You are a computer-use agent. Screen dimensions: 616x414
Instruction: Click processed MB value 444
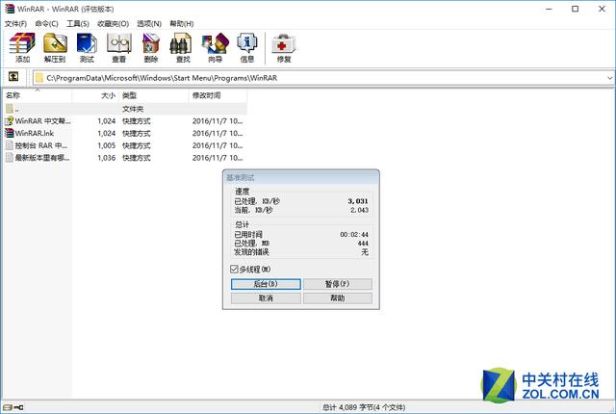[x=363, y=244]
